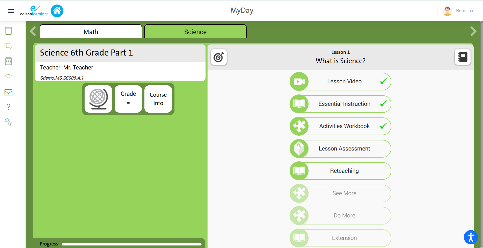Click the left chevron to view previous courses
The image size is (483, 248).
(33, 31)
